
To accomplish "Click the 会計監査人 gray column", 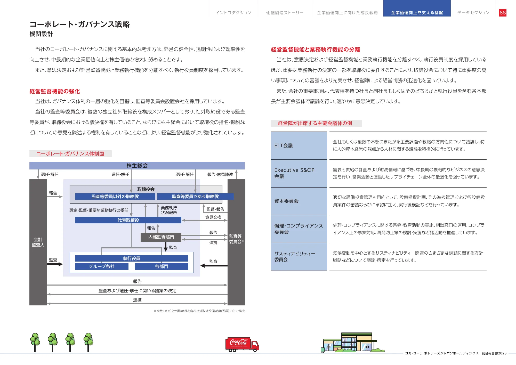I will [38, 242].
